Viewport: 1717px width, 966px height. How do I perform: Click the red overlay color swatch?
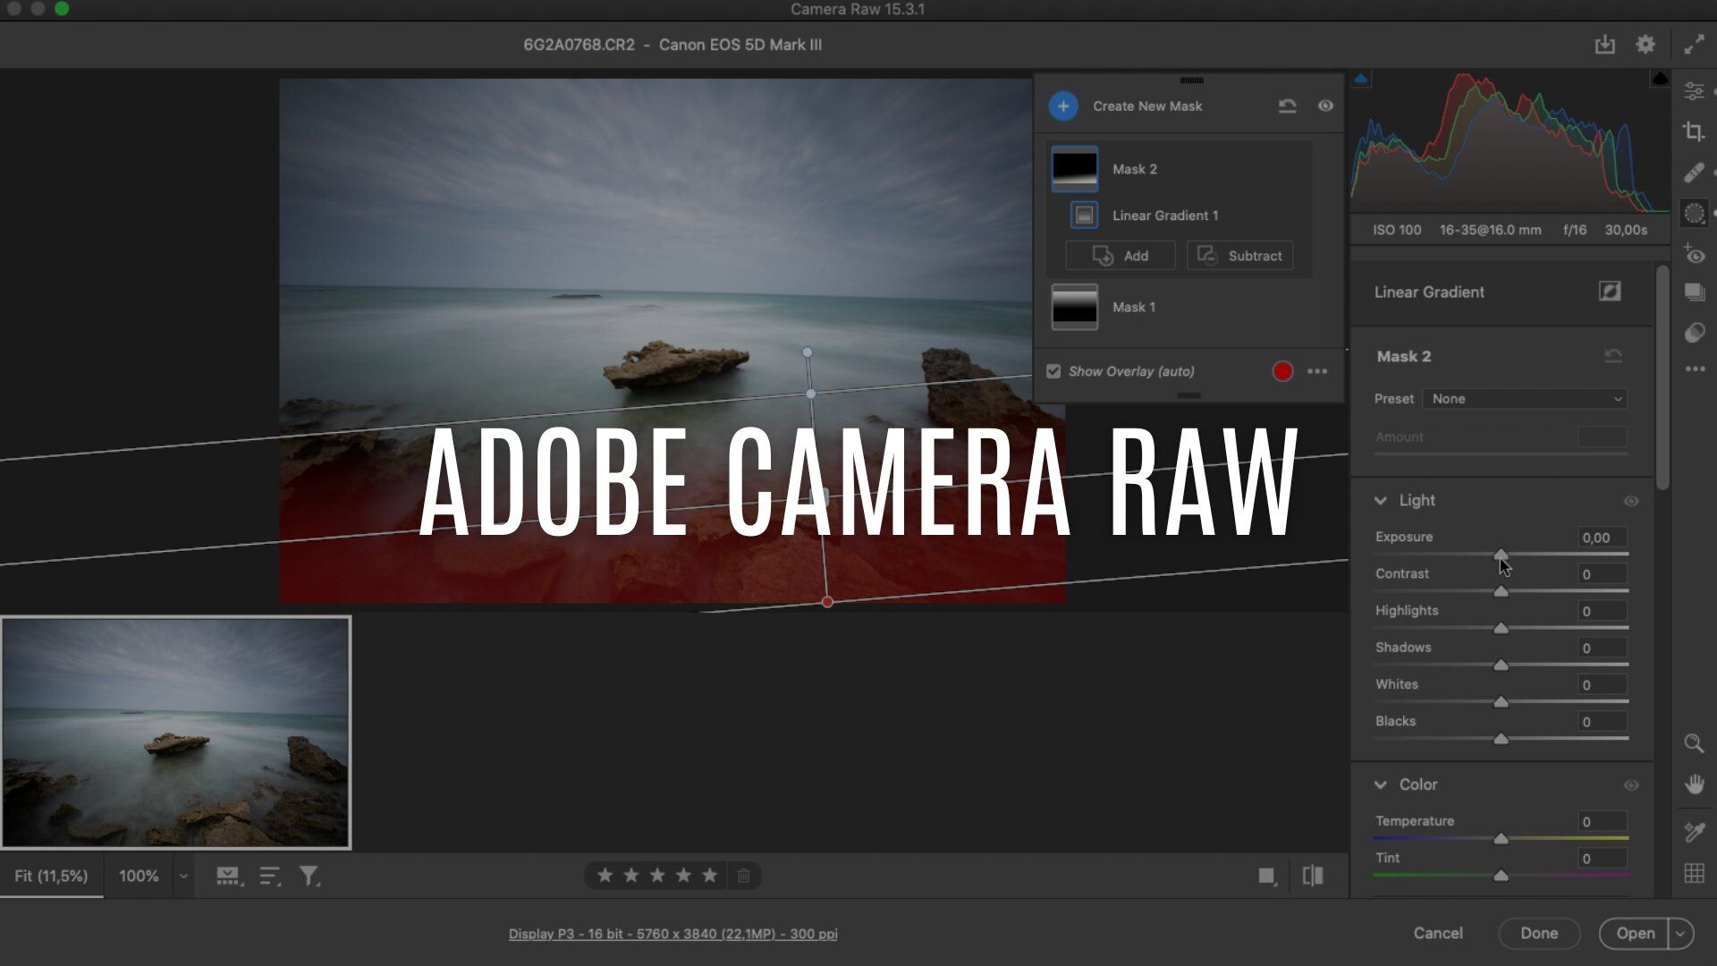(x=1282, y=371)
